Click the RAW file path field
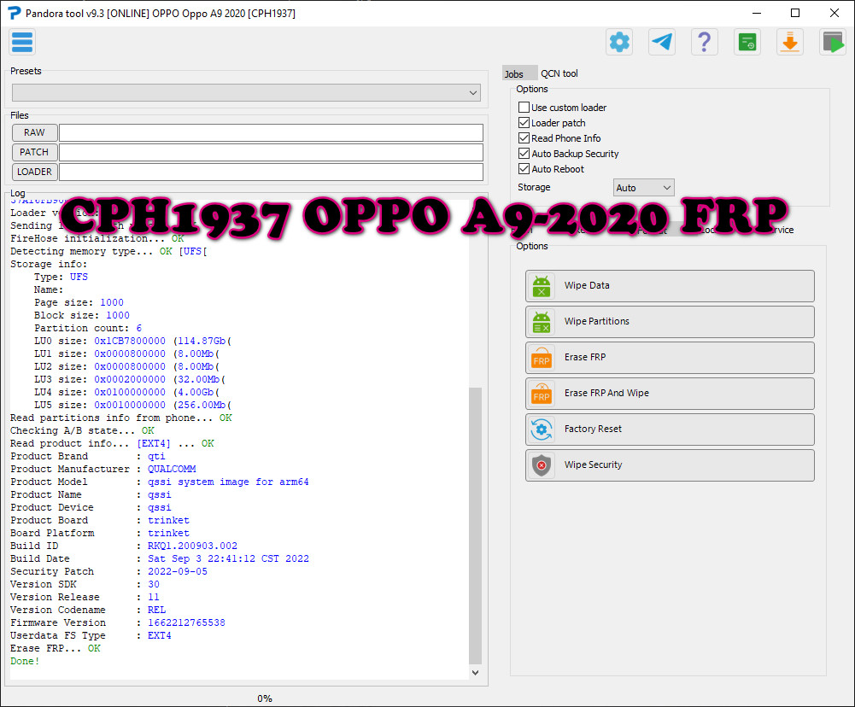This screenshot has width=855, height=707. [x=273, y=132]
